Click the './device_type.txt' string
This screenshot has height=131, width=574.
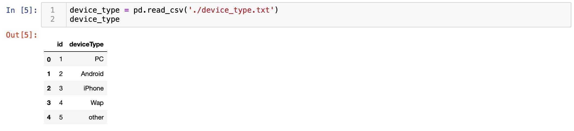point(231,10)
